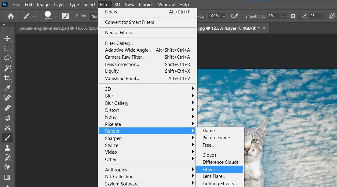This screenshot has width=337, height=187.
Task: Choose Lens Flare... filter
Action: [220, 176]
